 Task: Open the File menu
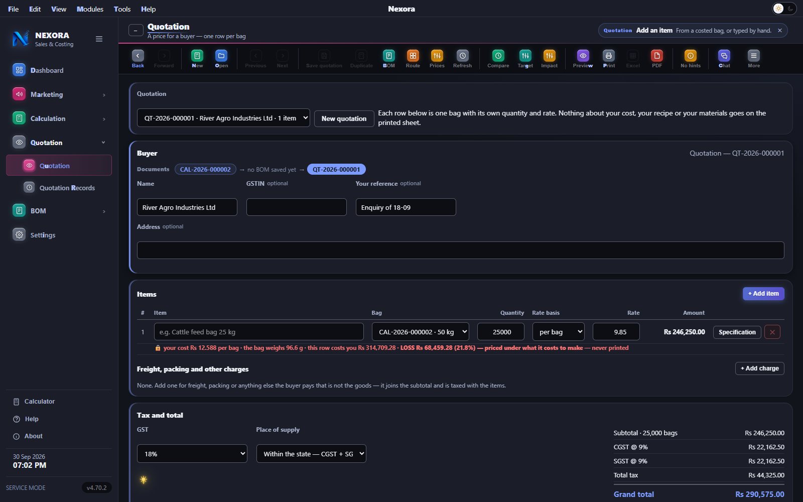click(x=14, y=9)
